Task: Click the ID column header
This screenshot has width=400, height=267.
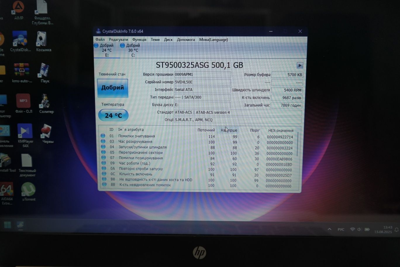Action: coord(111,130)
